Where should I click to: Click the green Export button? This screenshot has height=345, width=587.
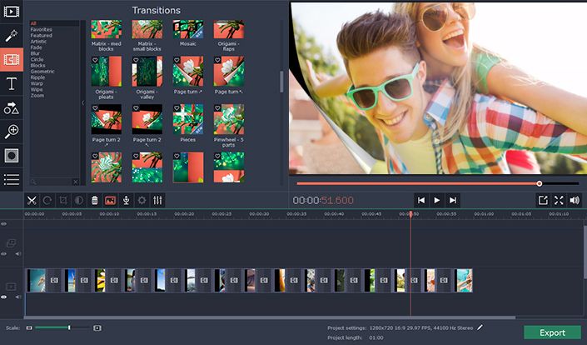click(552, 332)
